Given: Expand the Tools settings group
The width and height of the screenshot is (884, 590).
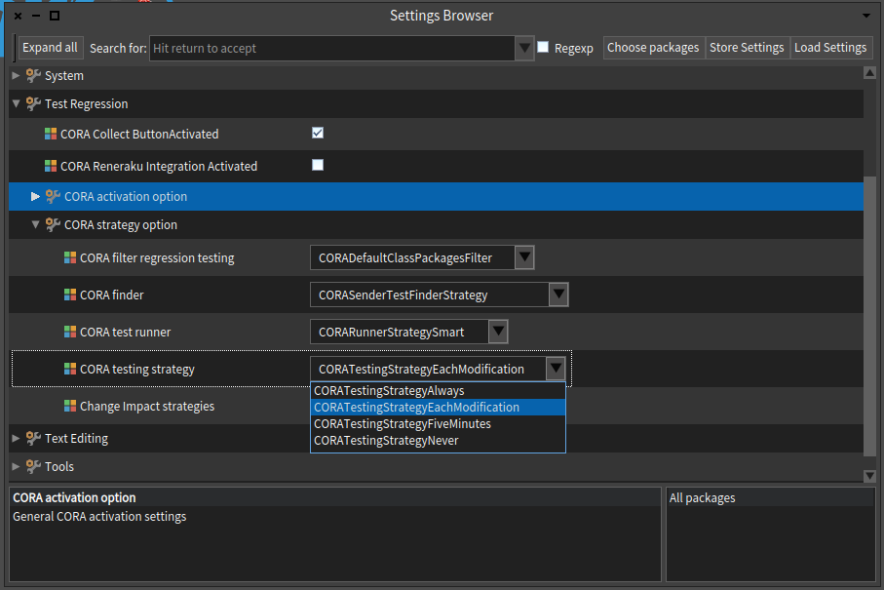Looking at the screenshot, I should tap(16, 466).
